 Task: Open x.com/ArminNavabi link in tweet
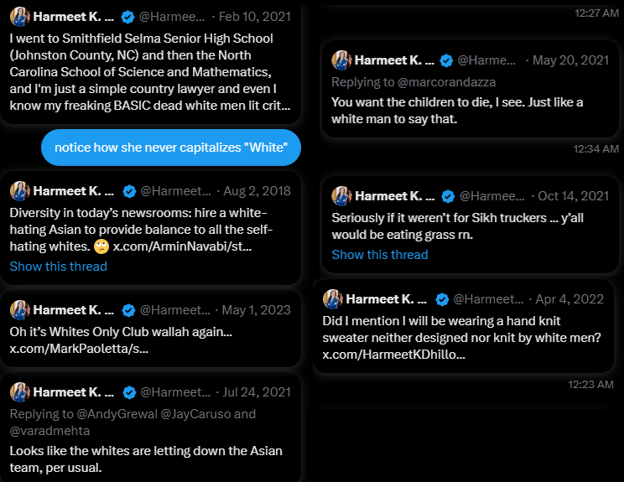[182, 248]
